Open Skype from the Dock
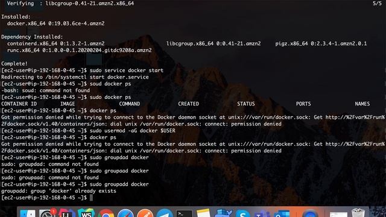386x217 pixels. [x=242, y=213]
